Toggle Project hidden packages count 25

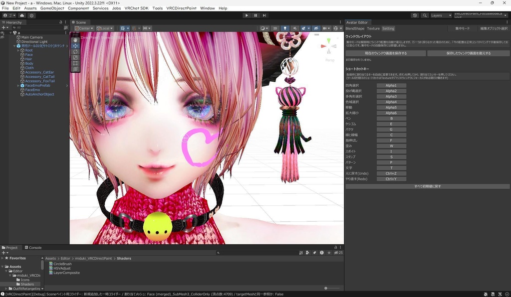(339, 253)
